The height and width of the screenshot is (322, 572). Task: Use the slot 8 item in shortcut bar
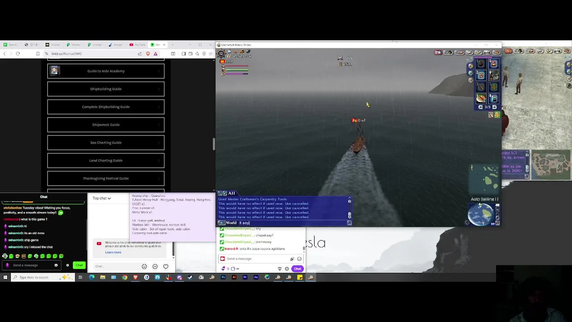494,98
